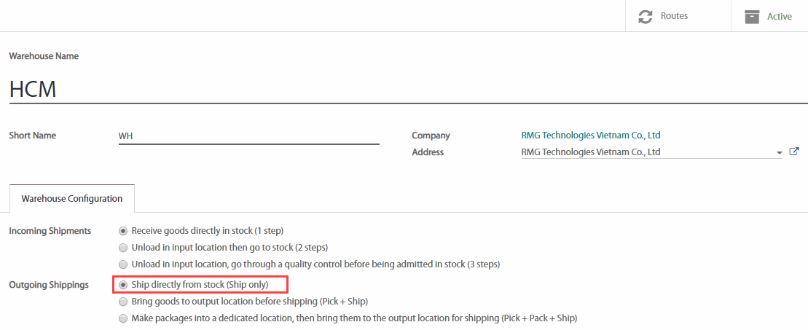Enable the Pick + Pack + Ship option
Image resolution: width=808 pixels, height=330 pixels.
[x=123, y=318]
